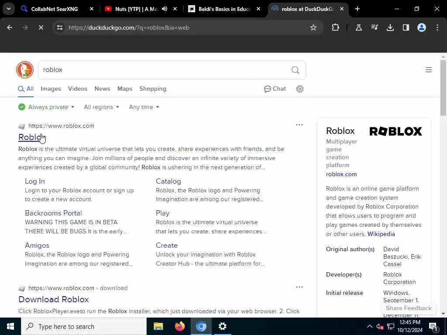Open the Create sitelink
This screenshot has width=447, height=335.
pos(167,246)
